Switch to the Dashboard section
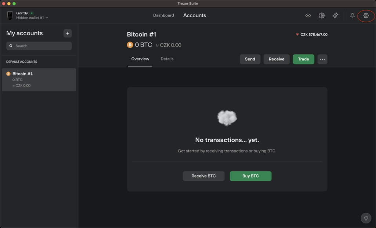Viewport: 376px width, 228px height. click(x=163, y=15)
